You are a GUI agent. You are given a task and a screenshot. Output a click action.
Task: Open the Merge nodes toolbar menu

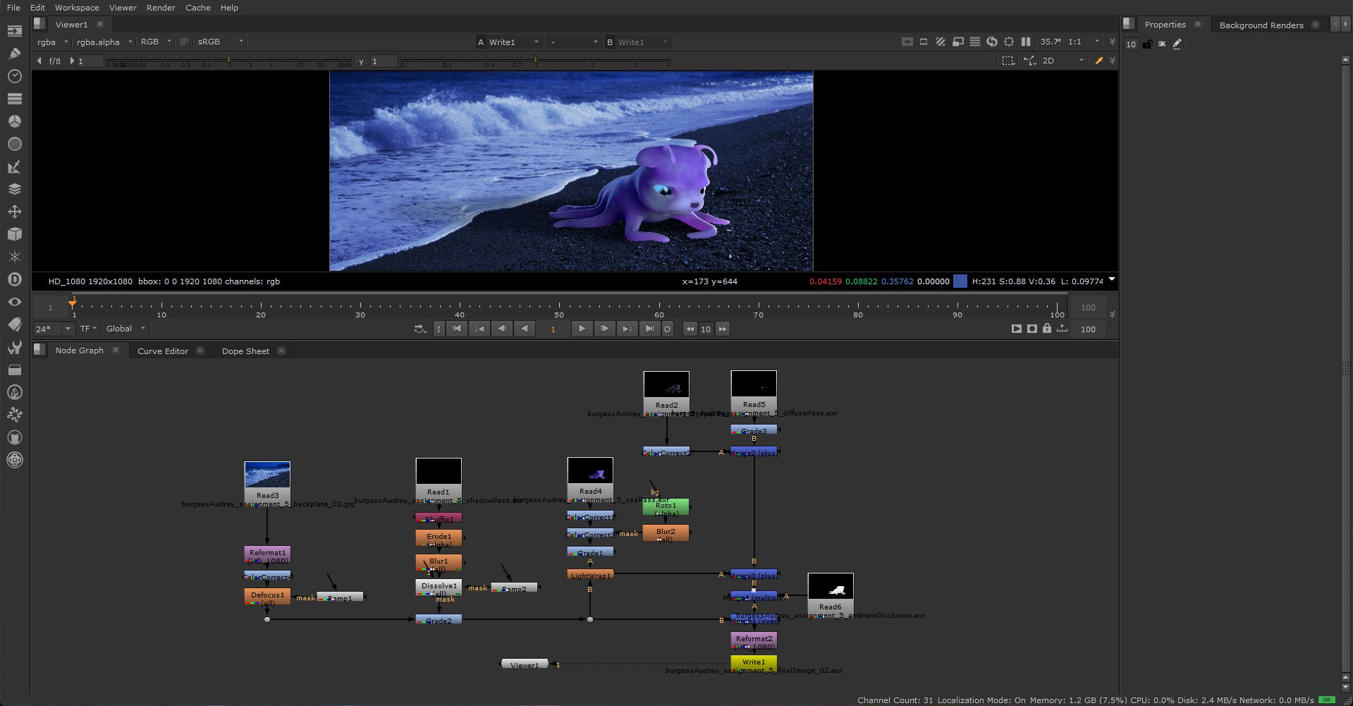(x=15, y=189)
